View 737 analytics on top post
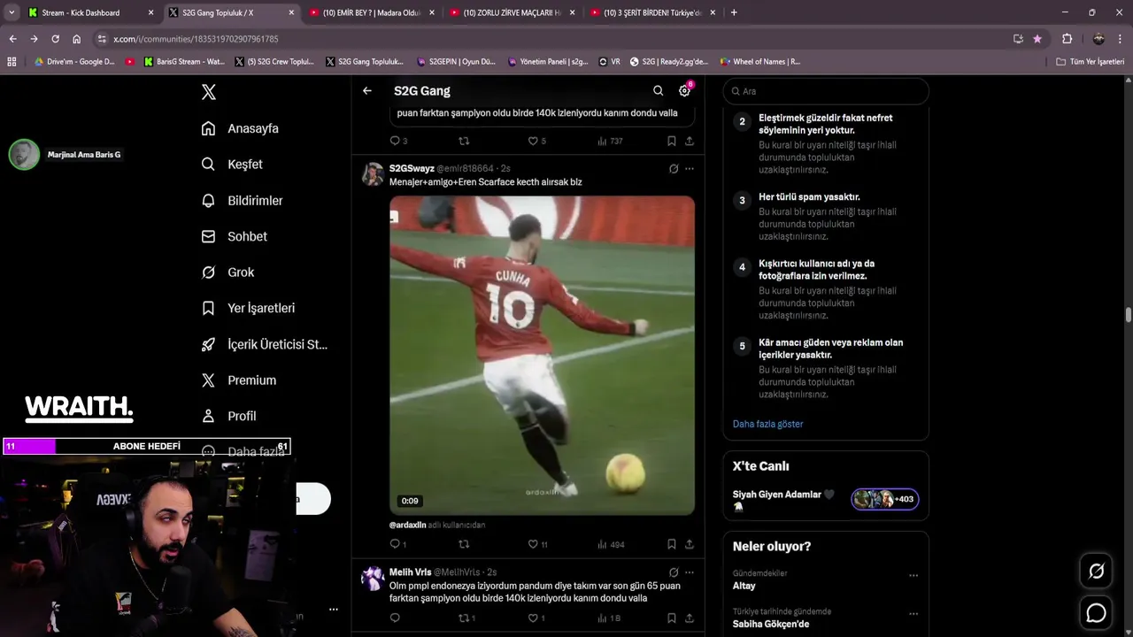This screenshot has width=1133, height=637. coord(610,141)
